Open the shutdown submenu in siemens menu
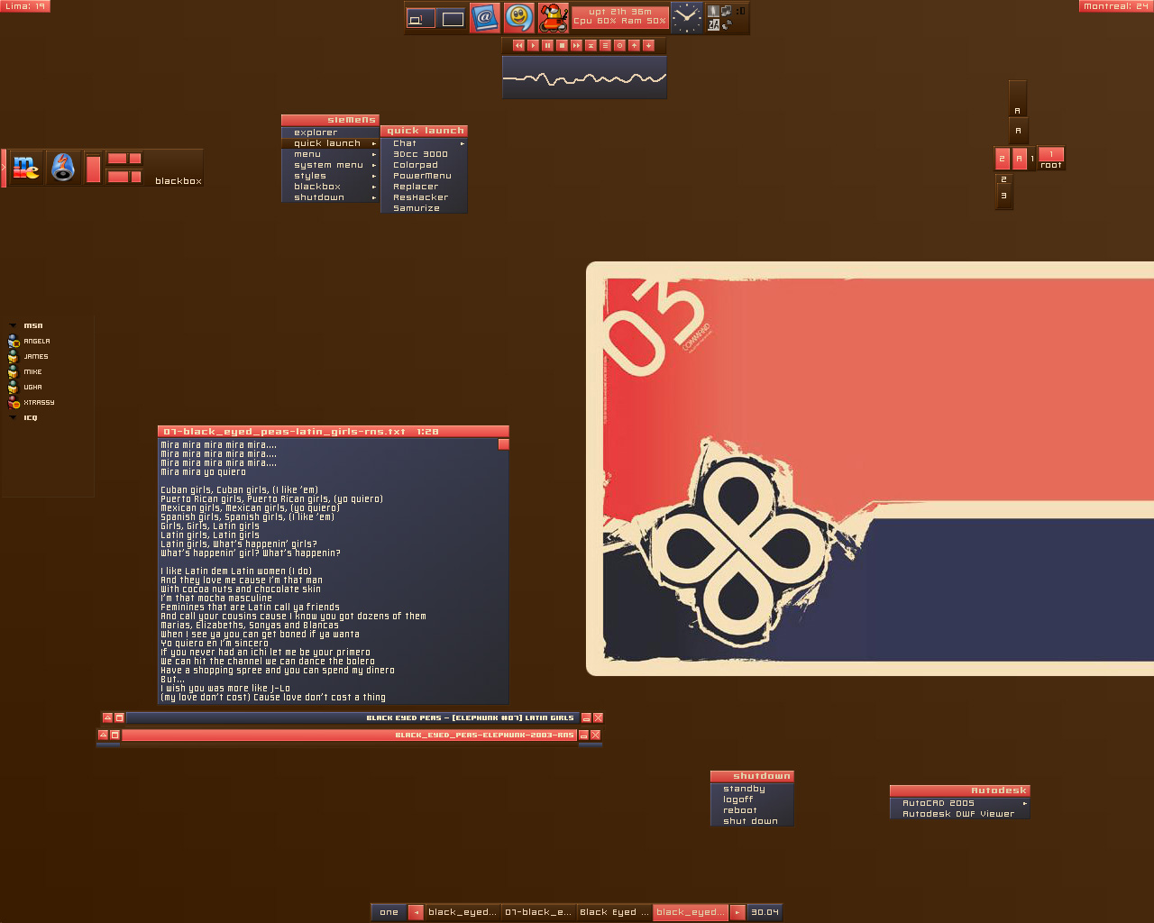This screenshot has height=923, width=1154. point(330,197)
